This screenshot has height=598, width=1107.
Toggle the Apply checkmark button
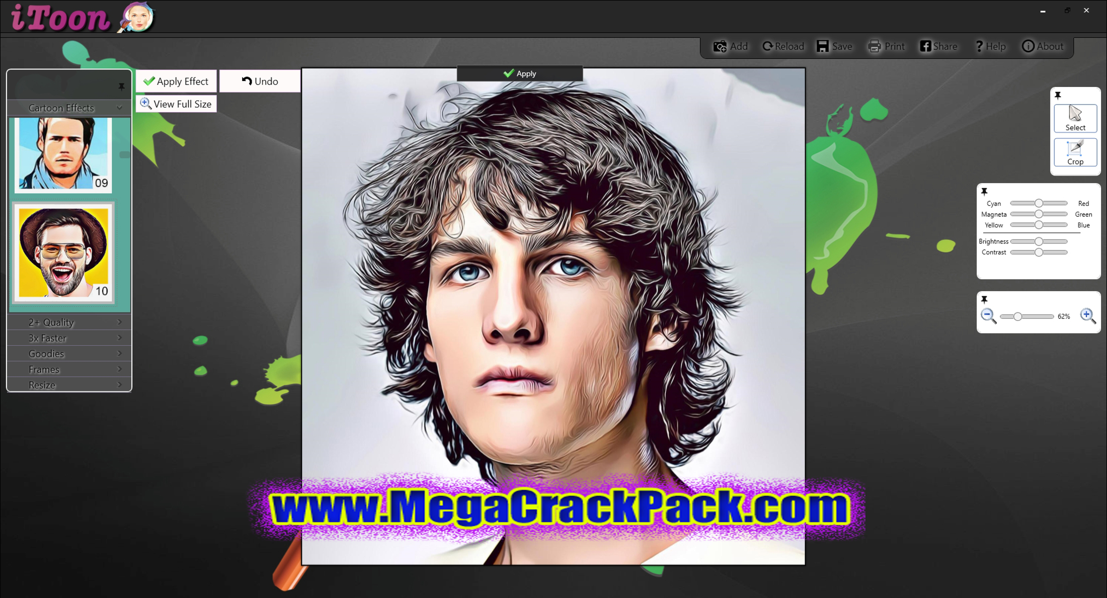[520, 73]
